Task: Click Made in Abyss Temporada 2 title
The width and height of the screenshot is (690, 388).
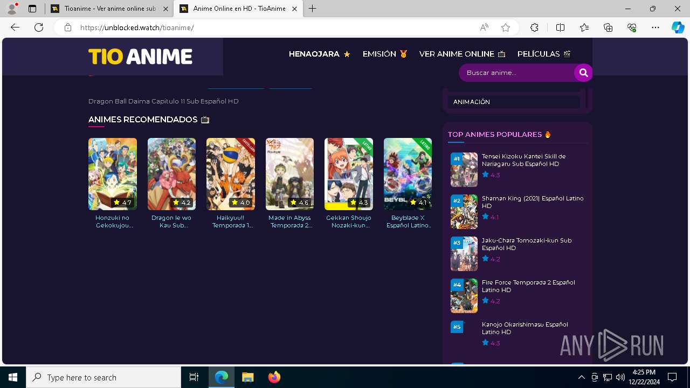Action: coord(289,221)
